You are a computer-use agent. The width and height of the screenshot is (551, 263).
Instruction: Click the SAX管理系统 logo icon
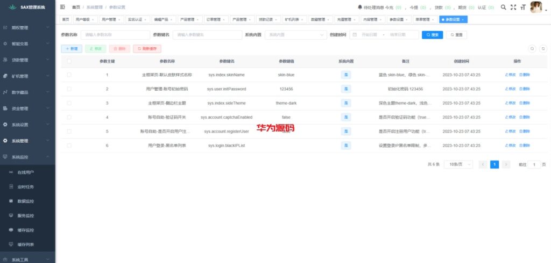pyautogui.click(x=13, y=7)
